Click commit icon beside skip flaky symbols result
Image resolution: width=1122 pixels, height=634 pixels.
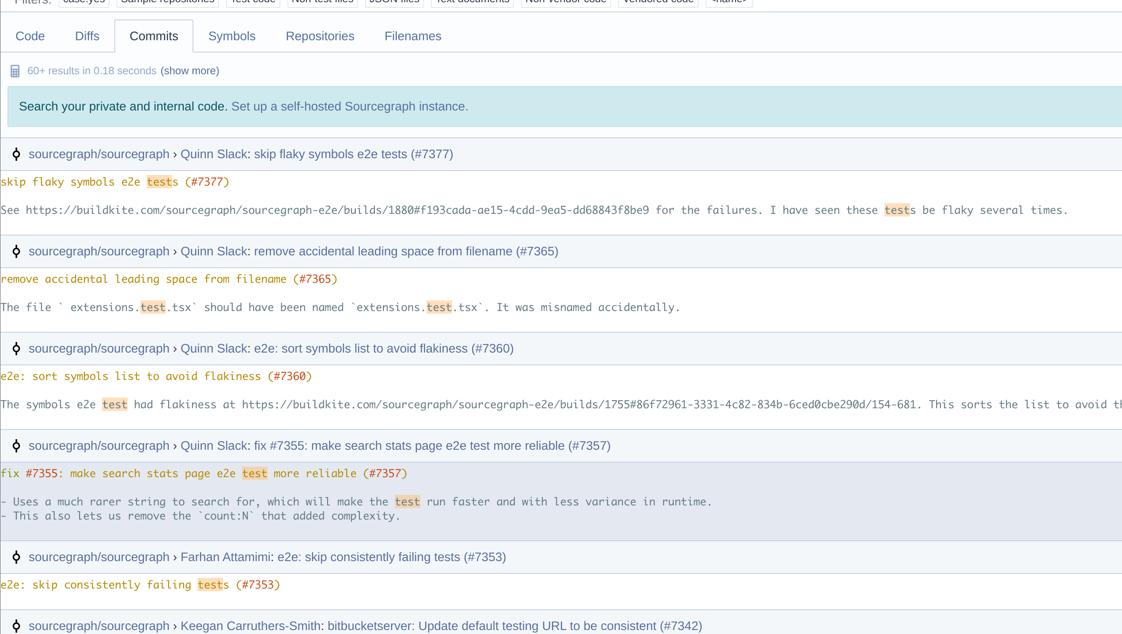point(16,154)
